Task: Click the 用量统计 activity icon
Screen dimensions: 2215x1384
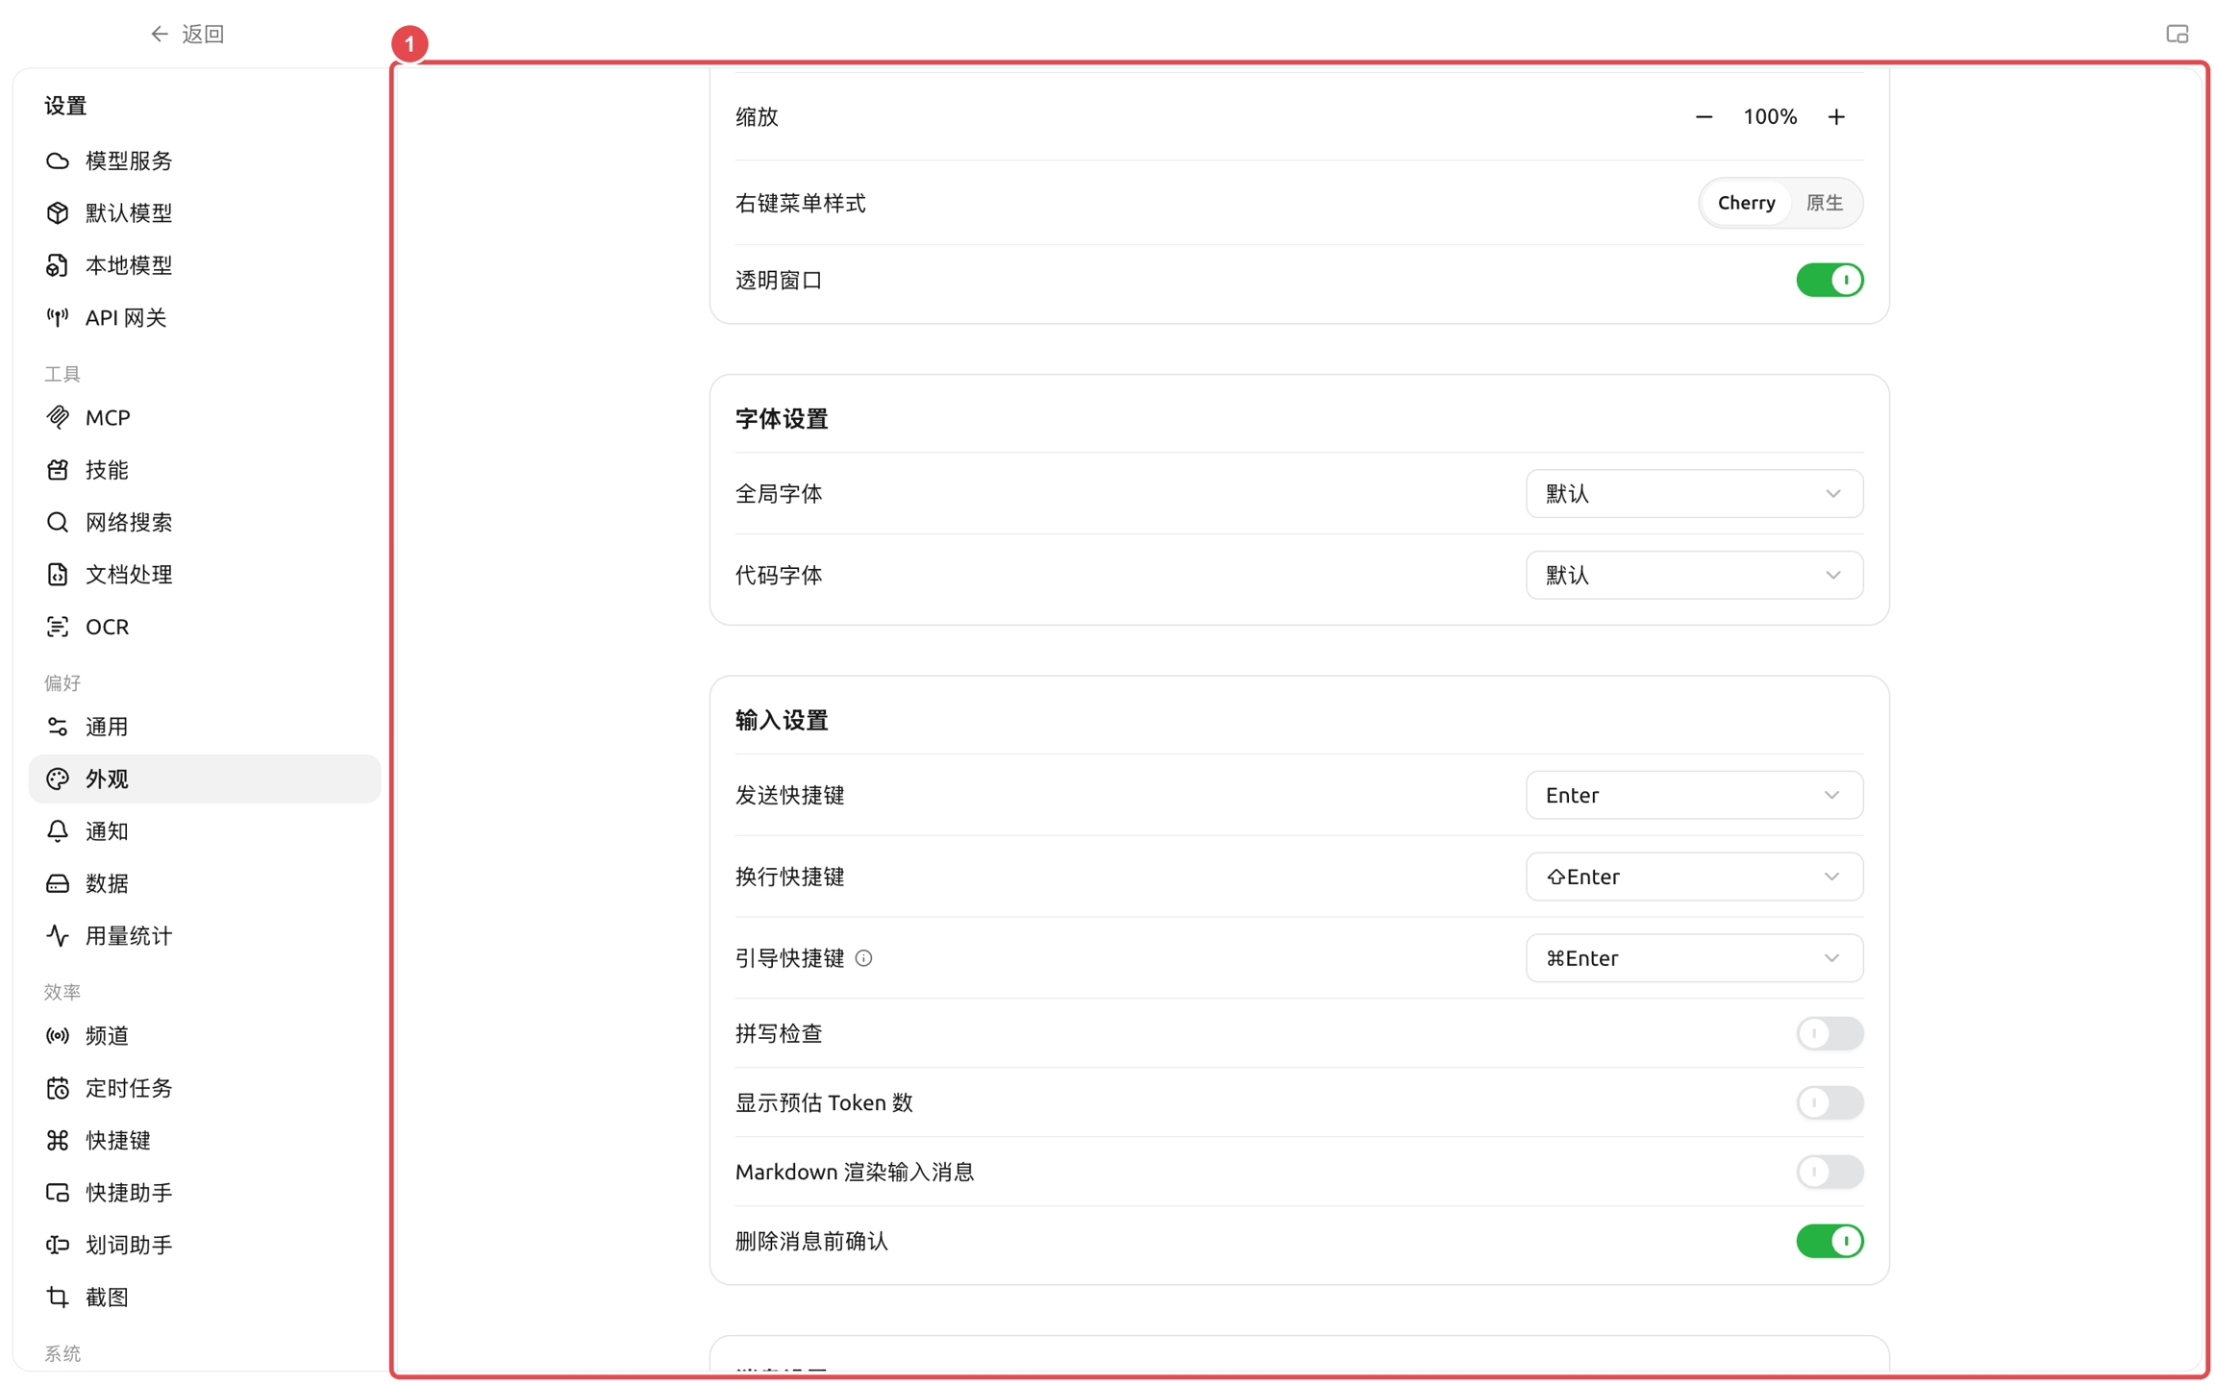Action: pyautogui.click(x=58, y=935)
